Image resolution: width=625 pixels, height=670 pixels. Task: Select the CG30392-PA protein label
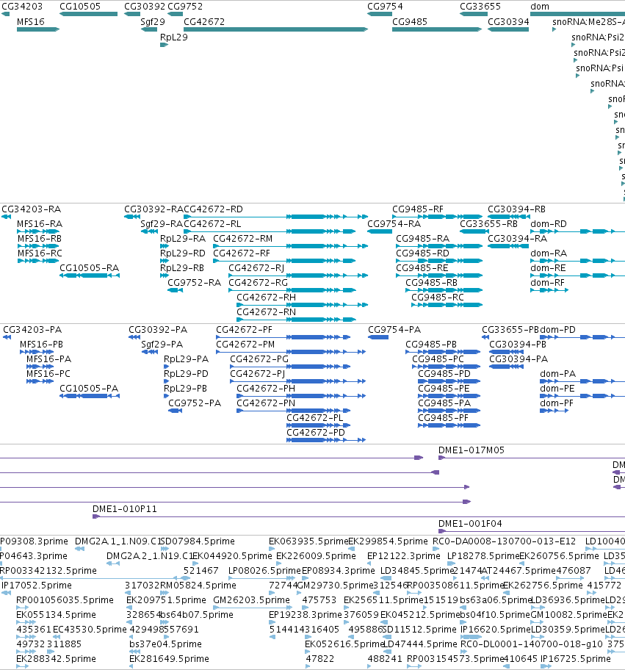click(158, 330)
